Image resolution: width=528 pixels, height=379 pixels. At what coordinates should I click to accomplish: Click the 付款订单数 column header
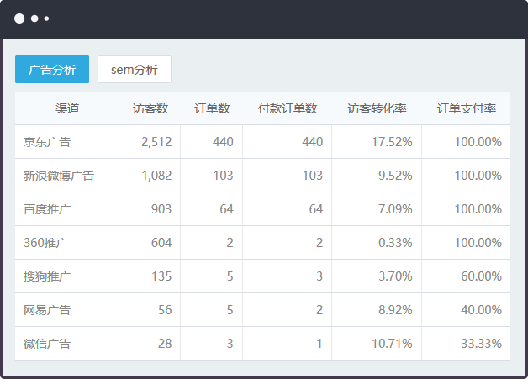(x=288, y=108)
